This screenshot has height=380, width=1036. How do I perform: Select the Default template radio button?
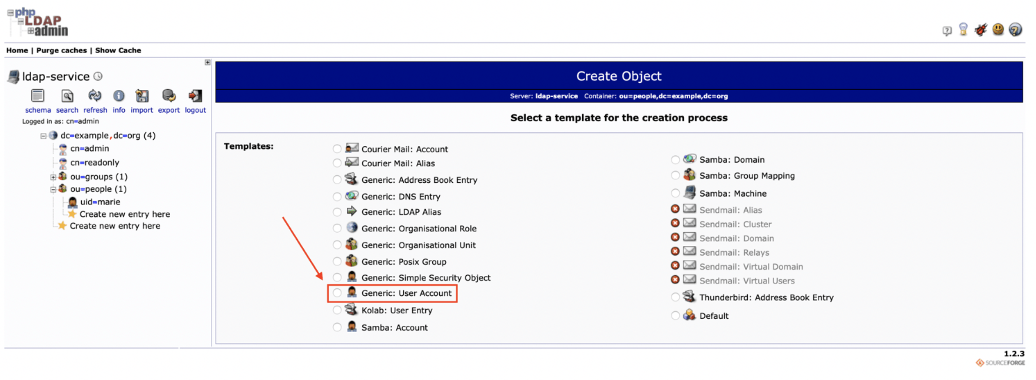pos(675,315)
